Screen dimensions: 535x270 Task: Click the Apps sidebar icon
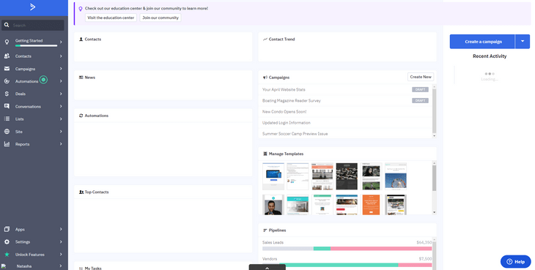[7, 229]
